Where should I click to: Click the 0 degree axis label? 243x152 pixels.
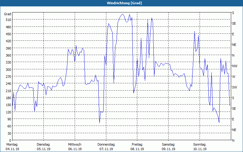(x=10, y=140)
